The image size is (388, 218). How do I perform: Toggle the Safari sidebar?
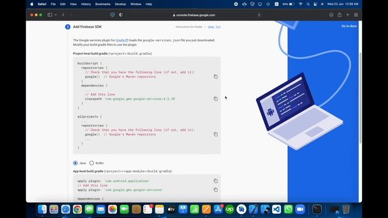tap(50, 15)
